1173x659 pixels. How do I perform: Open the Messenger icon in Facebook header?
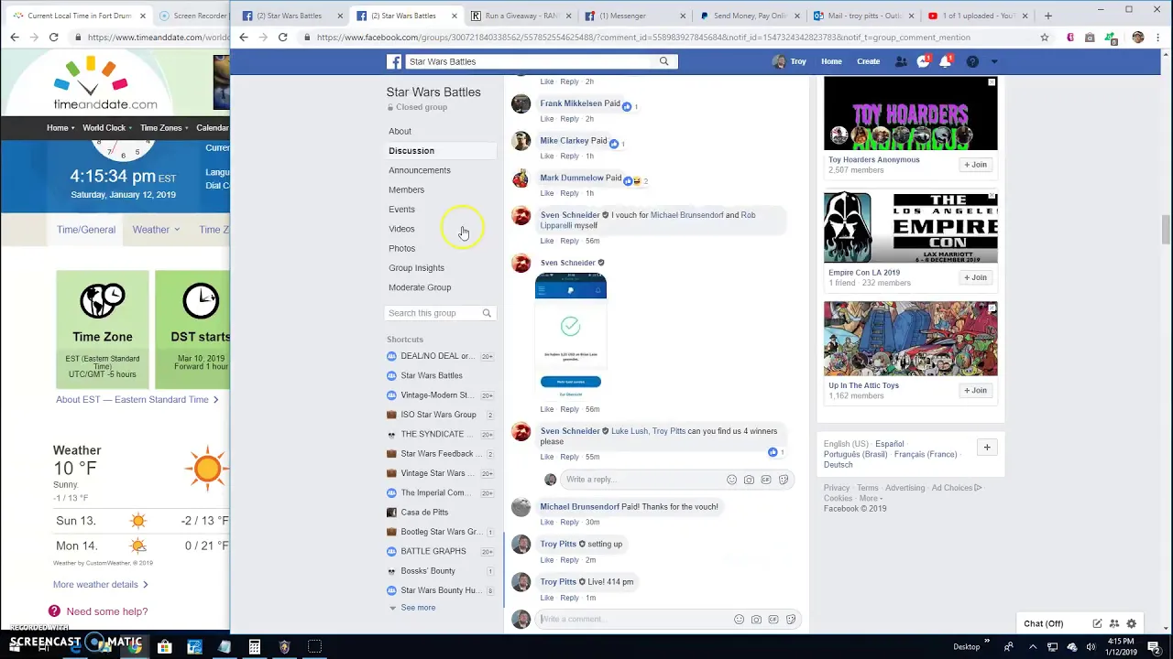point(924,61)
